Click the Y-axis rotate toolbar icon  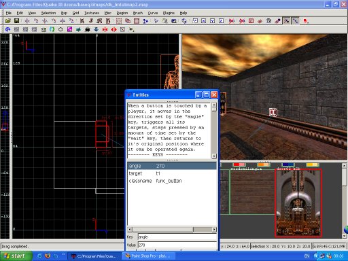pyautogui.click(x=54, y=21)
